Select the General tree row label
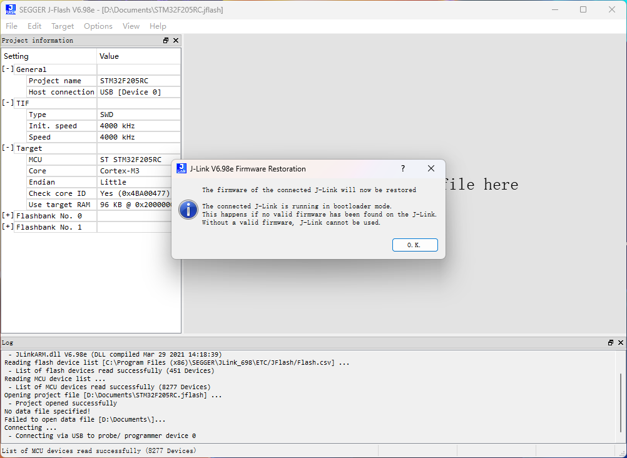This screenshot has height=458, width=627. point(31,69)
